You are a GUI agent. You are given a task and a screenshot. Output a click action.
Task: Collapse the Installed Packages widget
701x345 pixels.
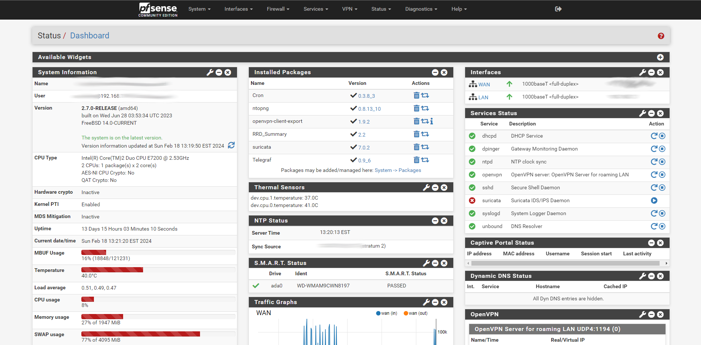[x=435, y=72]
